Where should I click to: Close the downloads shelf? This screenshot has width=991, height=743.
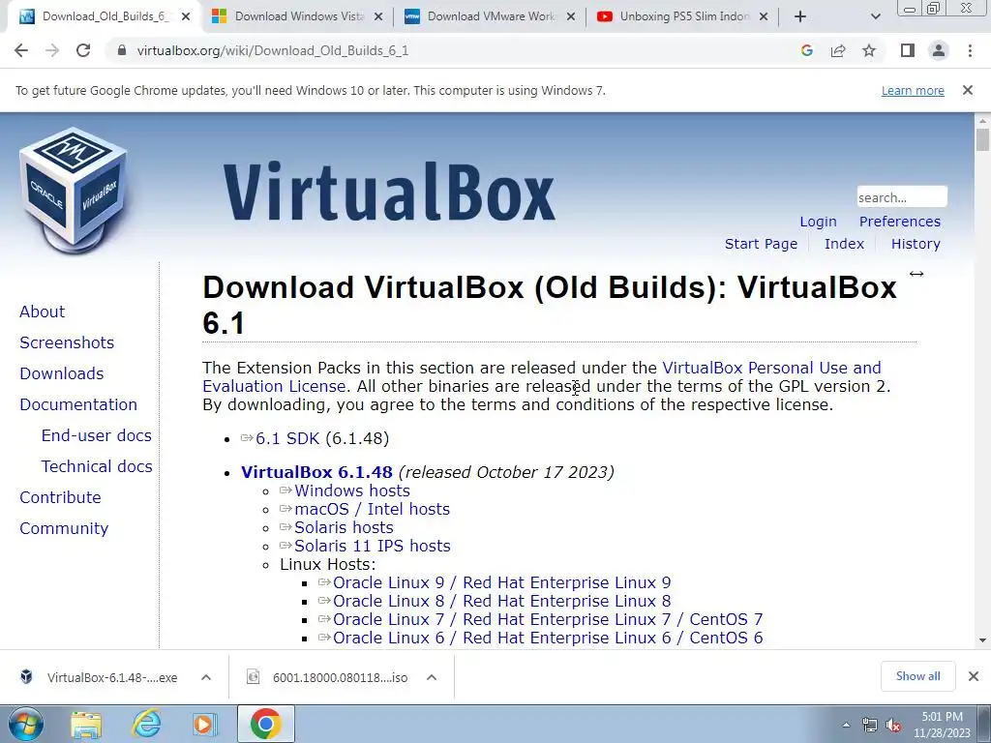point(974,676)
